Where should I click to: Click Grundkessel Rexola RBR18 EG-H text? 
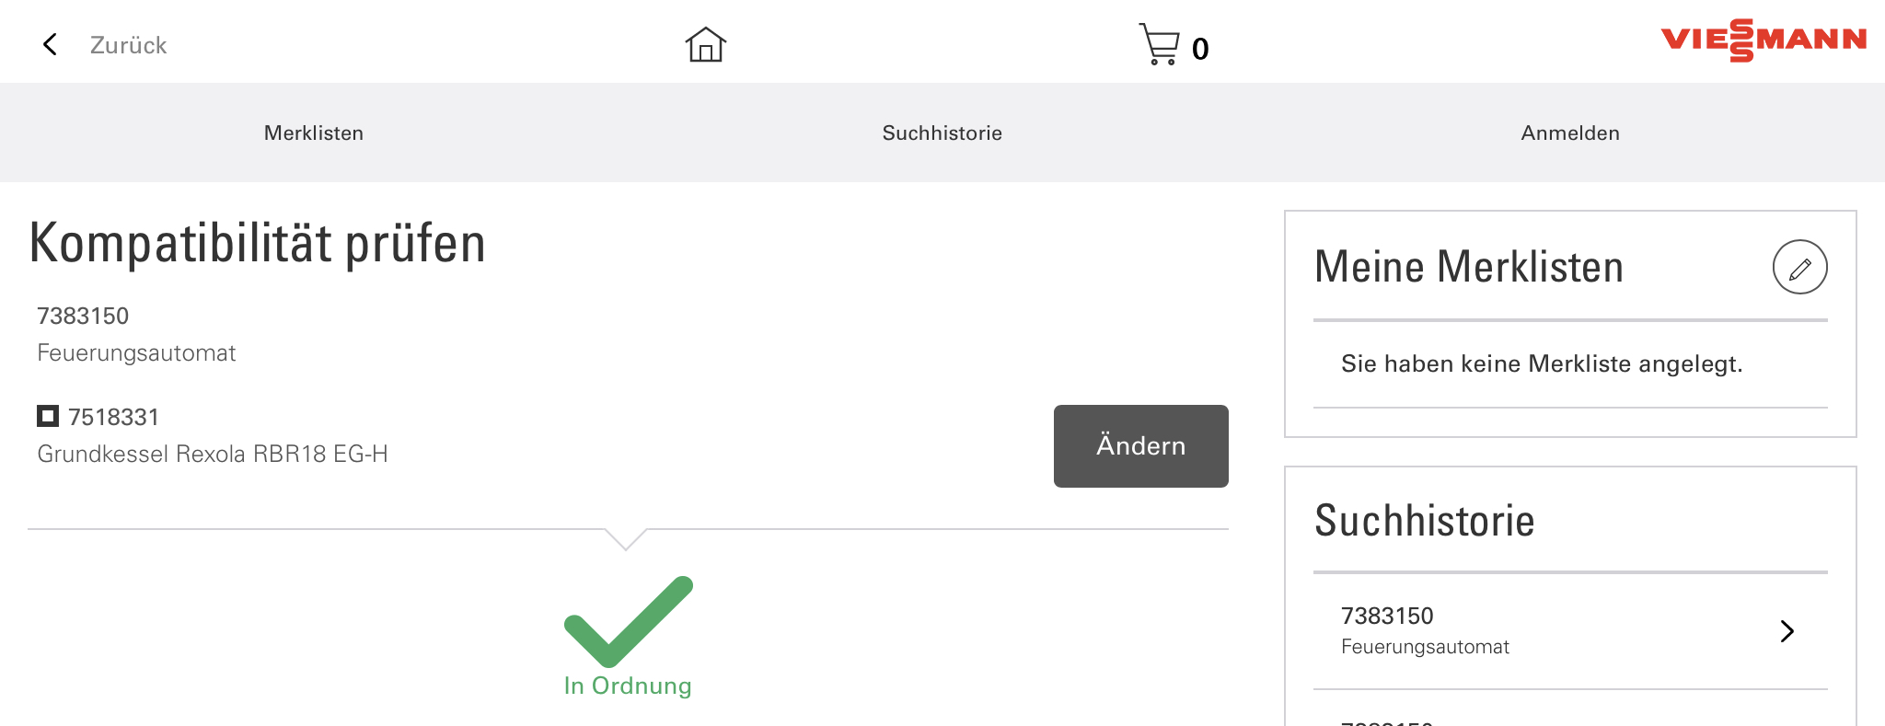point(213,454)
